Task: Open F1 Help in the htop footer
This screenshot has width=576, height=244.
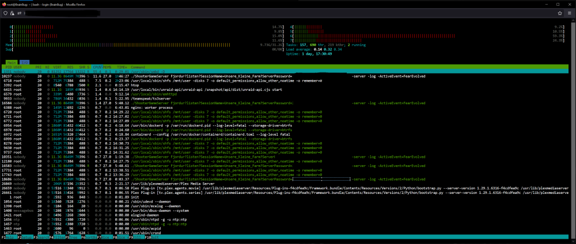Action: click(8, 238)
